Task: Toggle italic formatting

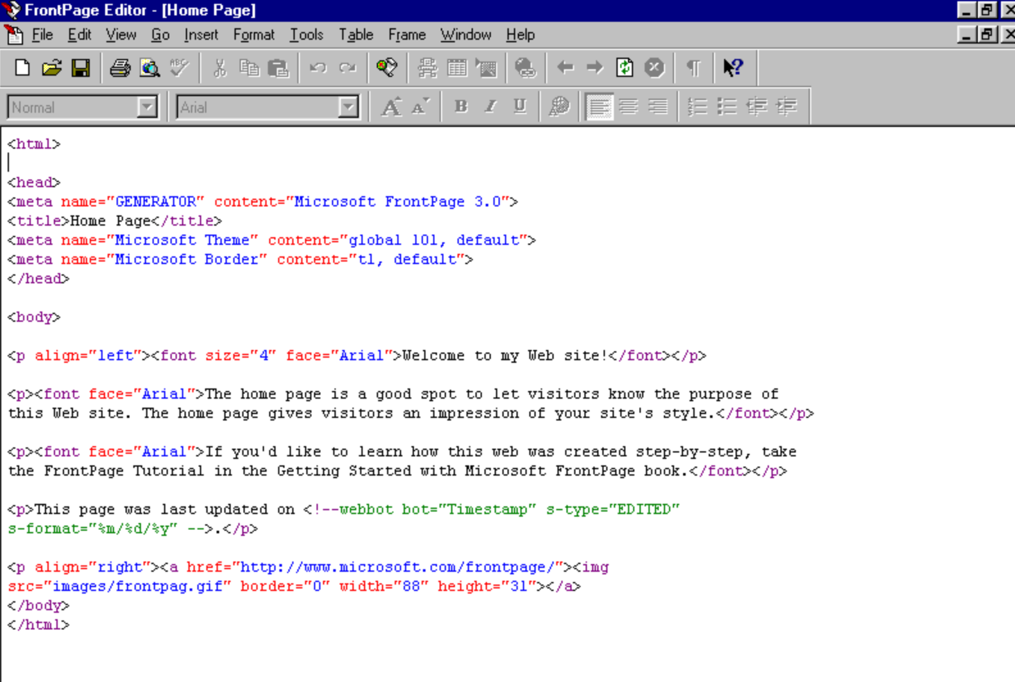Action: point(490,106)
